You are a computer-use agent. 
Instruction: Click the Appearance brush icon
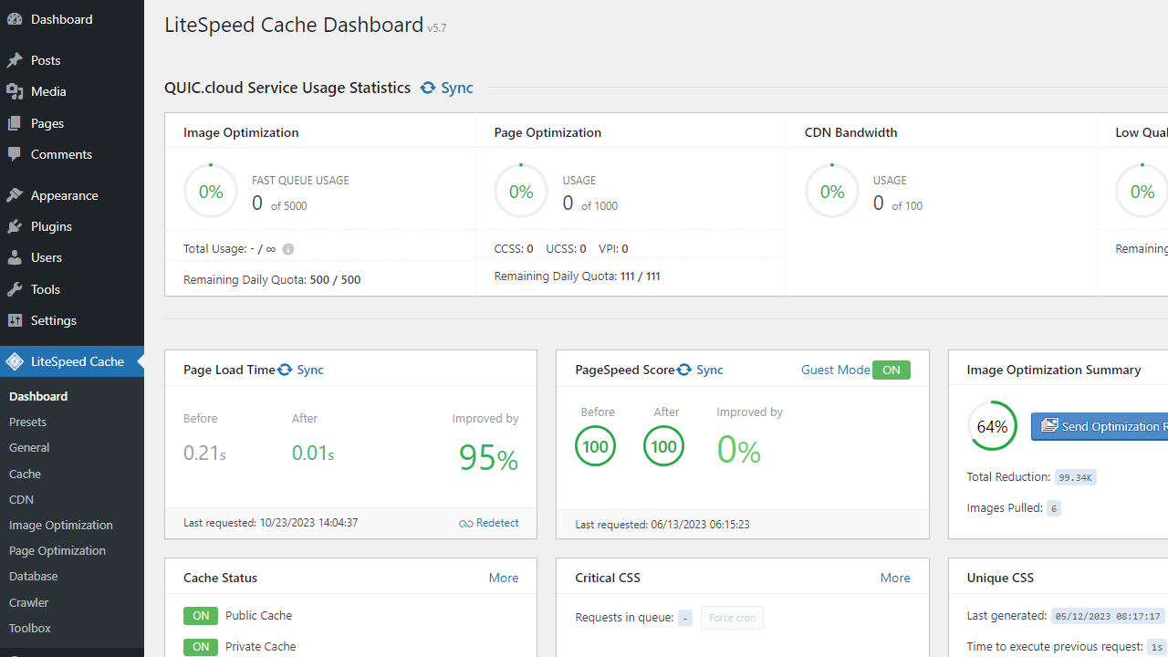[x=15, y=195]
